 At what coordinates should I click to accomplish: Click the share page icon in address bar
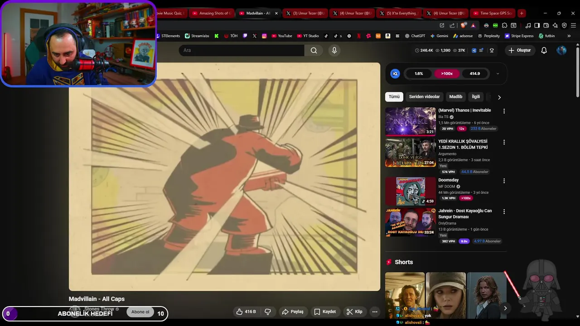tap(452, 25)
